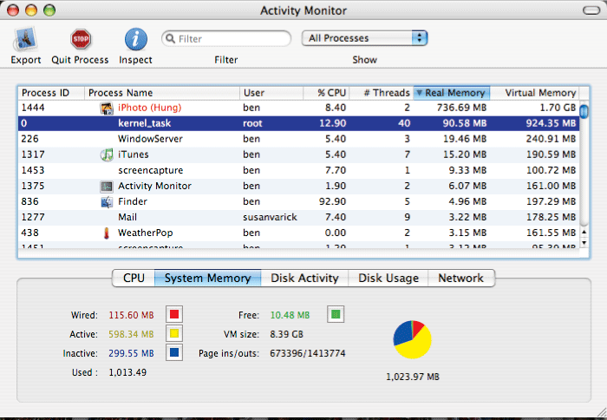Screen dimensions: 607x420
Task: Click the process list scrollbar thumb
Action: 584,112
